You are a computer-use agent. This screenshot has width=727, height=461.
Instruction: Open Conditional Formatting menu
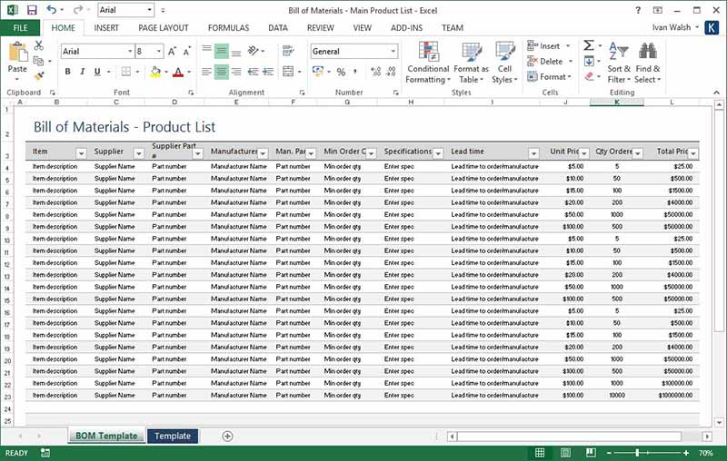click(x=428, y=63)
